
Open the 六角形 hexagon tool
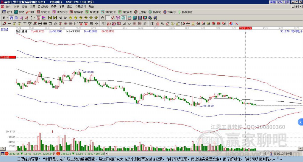pos(169,12)
